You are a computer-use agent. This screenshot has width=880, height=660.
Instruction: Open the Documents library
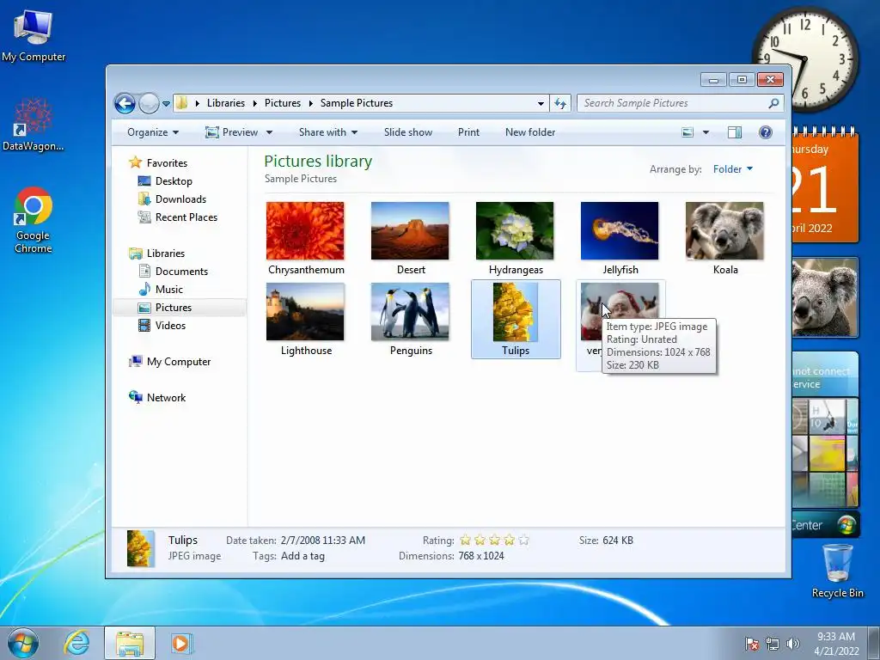pyautogui.click(x=181, y=272)
